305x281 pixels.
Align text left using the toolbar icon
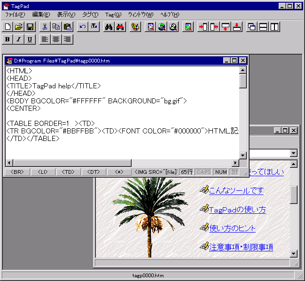pos(45,39)
